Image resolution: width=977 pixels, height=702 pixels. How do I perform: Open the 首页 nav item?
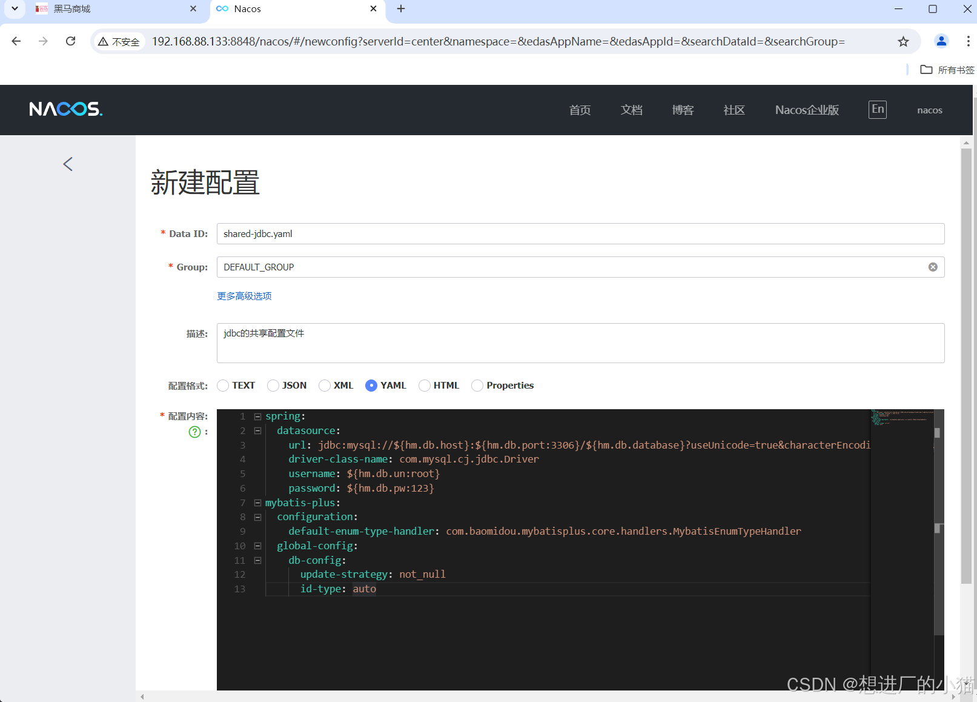580,110
